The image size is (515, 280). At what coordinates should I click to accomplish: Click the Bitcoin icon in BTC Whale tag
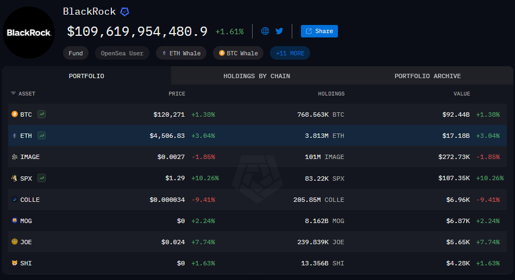(222, 53)
